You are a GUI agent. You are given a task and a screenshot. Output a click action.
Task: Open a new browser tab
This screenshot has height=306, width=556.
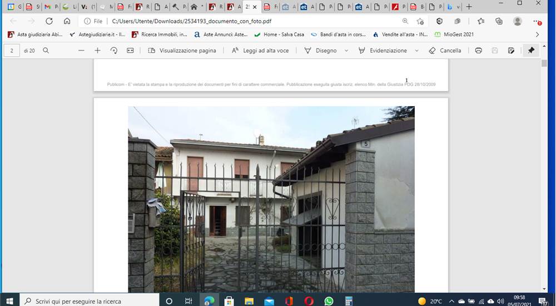[469, 7]
